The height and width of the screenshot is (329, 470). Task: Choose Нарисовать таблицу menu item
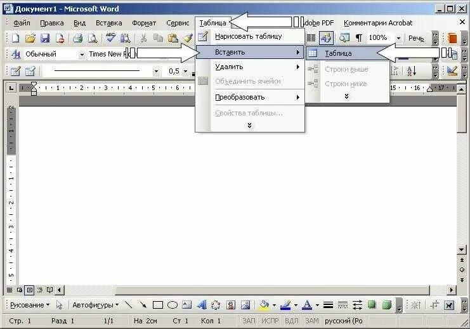tap(250, 37)
